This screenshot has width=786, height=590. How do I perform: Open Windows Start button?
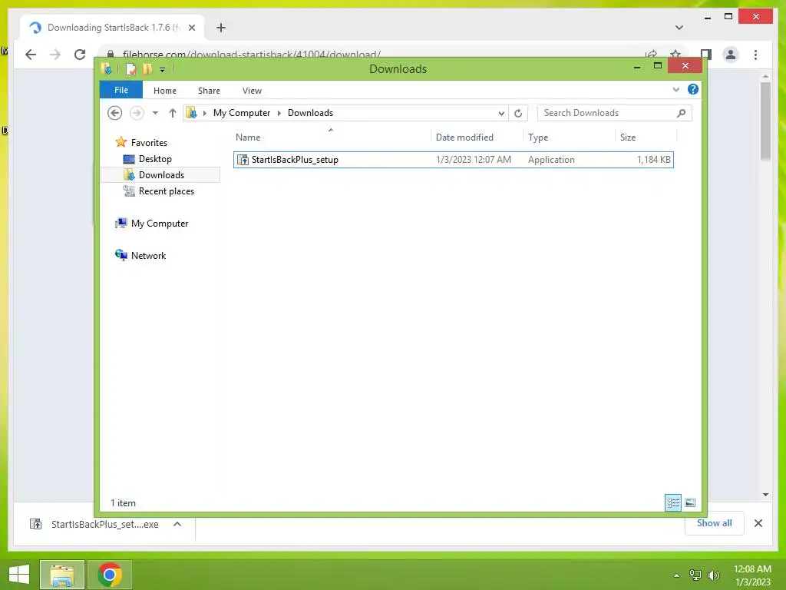(x=19, y=575)
